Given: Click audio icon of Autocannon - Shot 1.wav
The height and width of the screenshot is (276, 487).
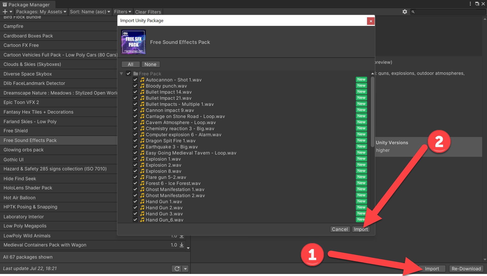Looking at the screenshot, I should coord(142,80).
